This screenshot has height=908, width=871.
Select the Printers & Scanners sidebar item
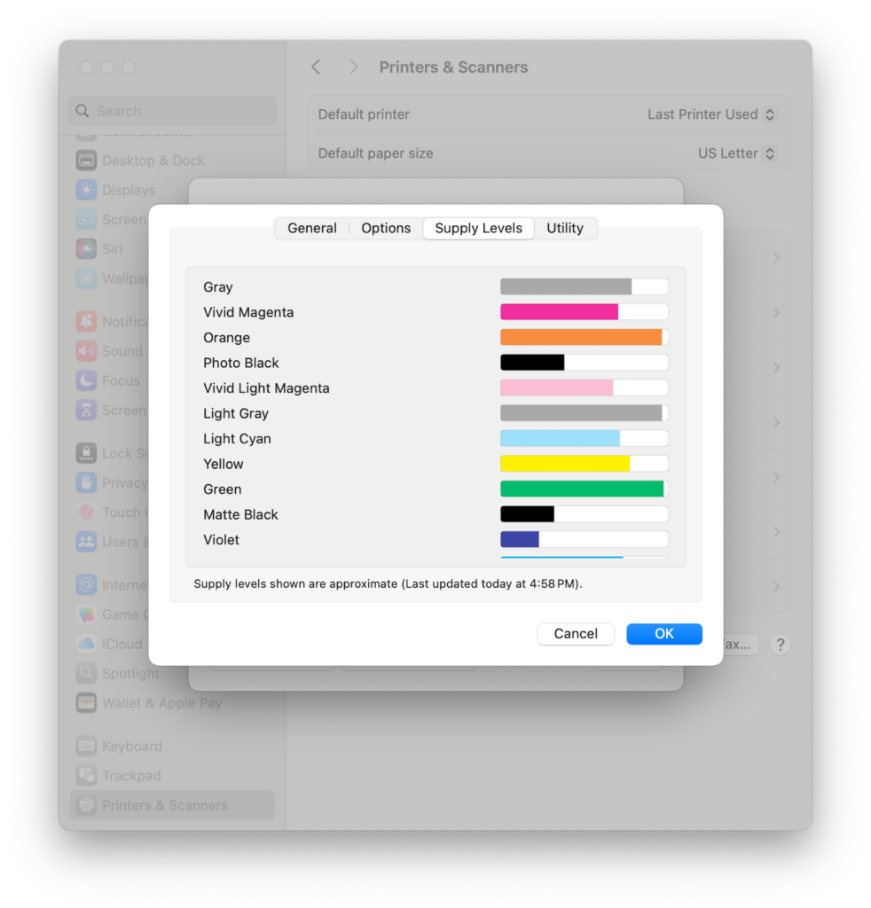(85, 804)
